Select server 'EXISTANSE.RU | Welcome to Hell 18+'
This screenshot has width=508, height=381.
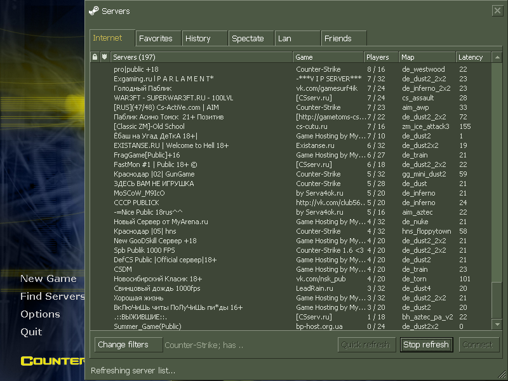tap(291, 145)
